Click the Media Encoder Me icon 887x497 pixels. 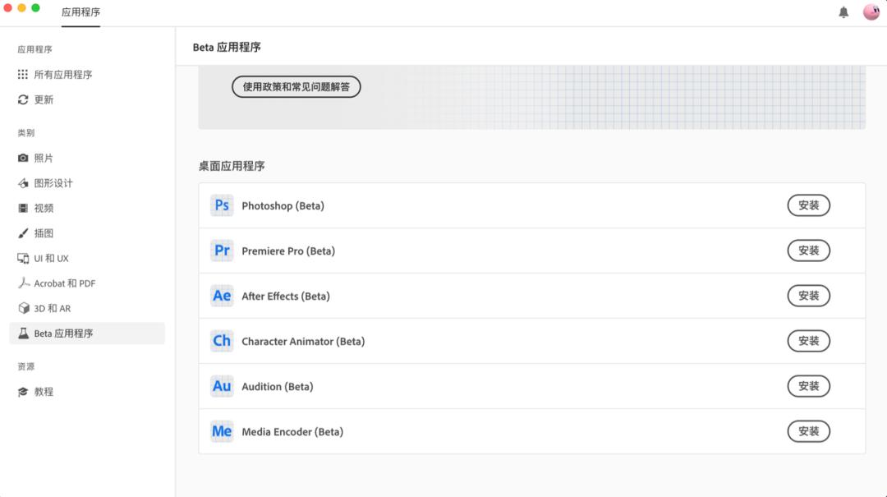pos(222,431)
